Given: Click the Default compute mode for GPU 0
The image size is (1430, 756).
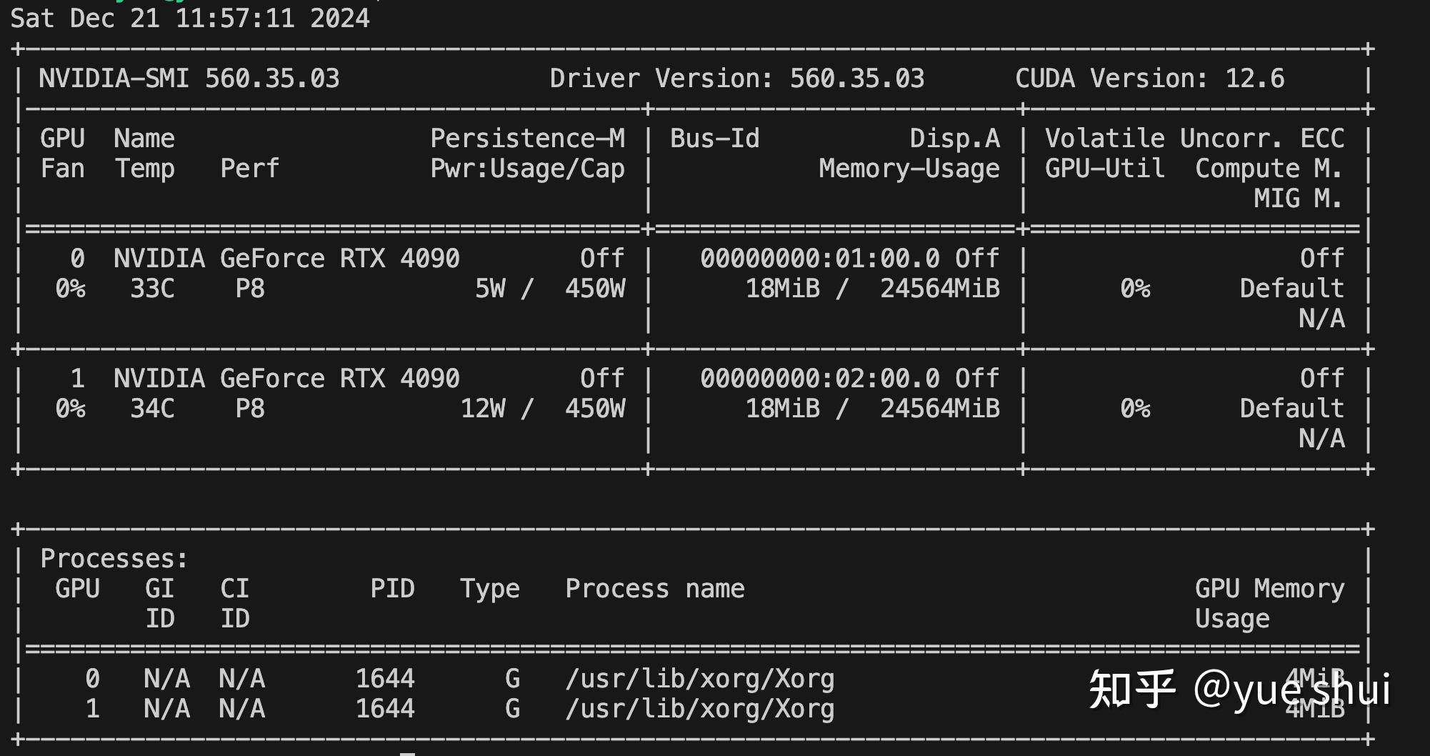Looking at the screenshot, I should coord(1292,288).
